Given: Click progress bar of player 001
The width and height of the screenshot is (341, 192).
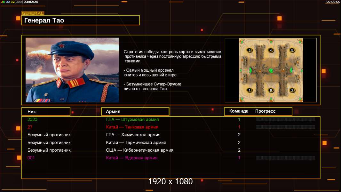Looking at the screenshot, I should tap(285, 158).
